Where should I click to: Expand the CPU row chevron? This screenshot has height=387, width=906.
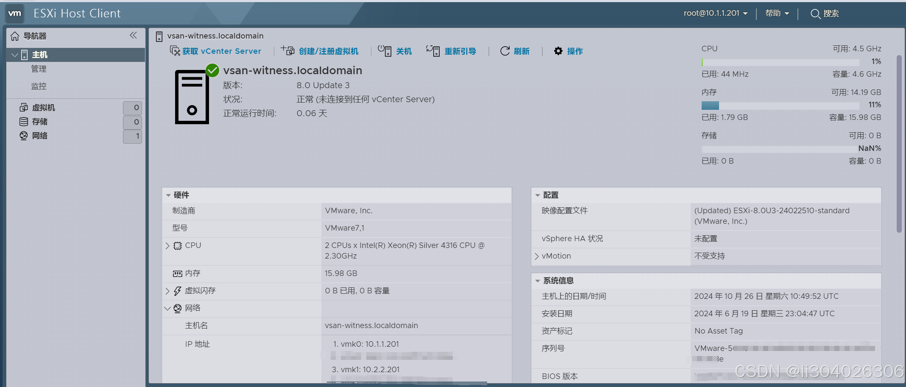click(167, 246)
